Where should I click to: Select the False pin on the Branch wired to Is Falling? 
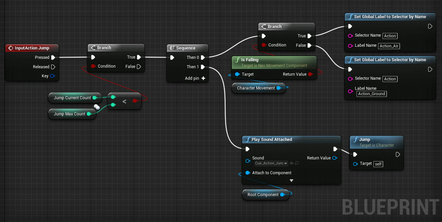point(309,45)
